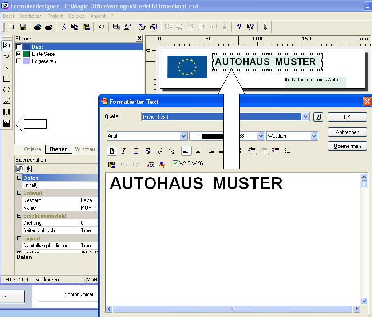Select the Formatted Text tool in palette
The width and height of the screenshot is (372, 317).
coord(6,123)
